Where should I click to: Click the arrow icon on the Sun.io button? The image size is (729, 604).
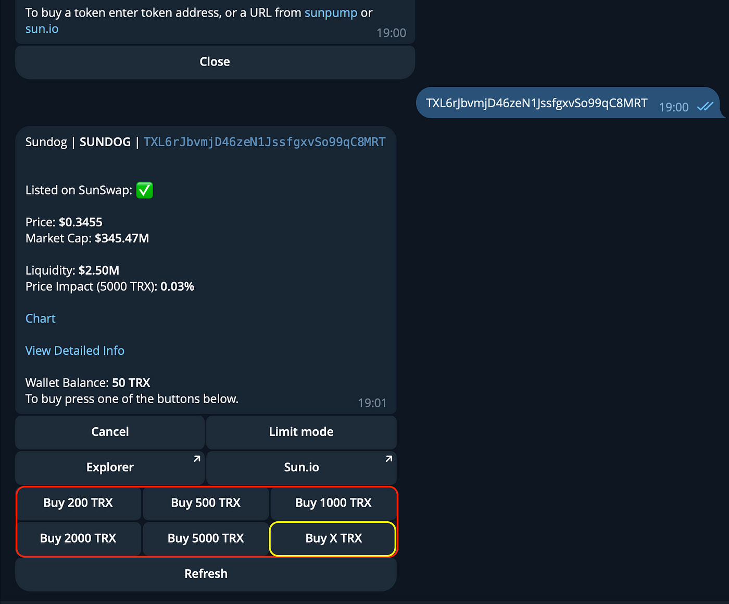[x=388, y=459]
